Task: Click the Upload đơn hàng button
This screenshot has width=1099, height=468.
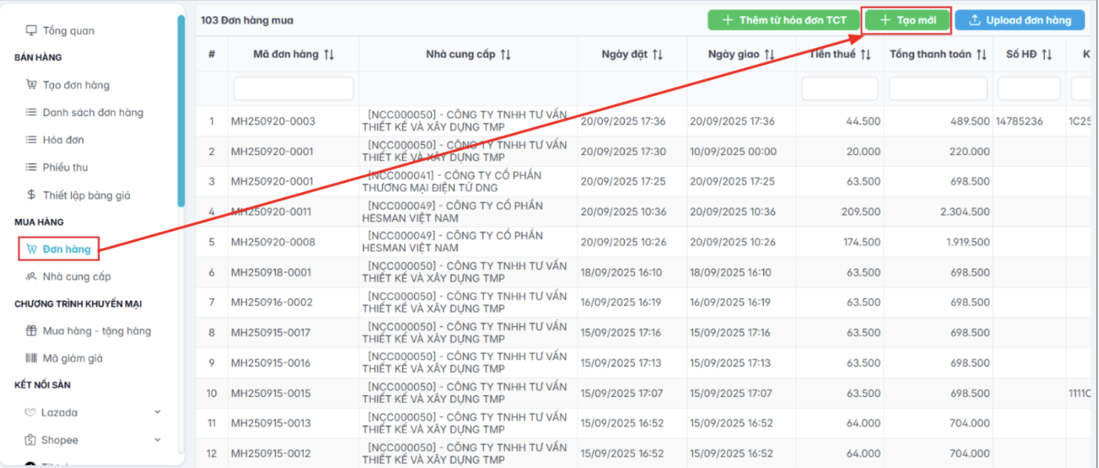Action: pos(1020,20)
